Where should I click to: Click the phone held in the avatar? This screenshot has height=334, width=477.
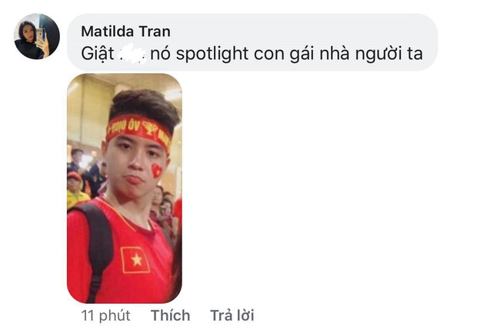click(x=41, y=36)
